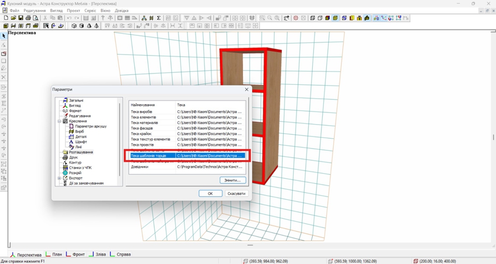Select the cone primitive icon
The image size is (496, 264).
(x=89, y=26)
